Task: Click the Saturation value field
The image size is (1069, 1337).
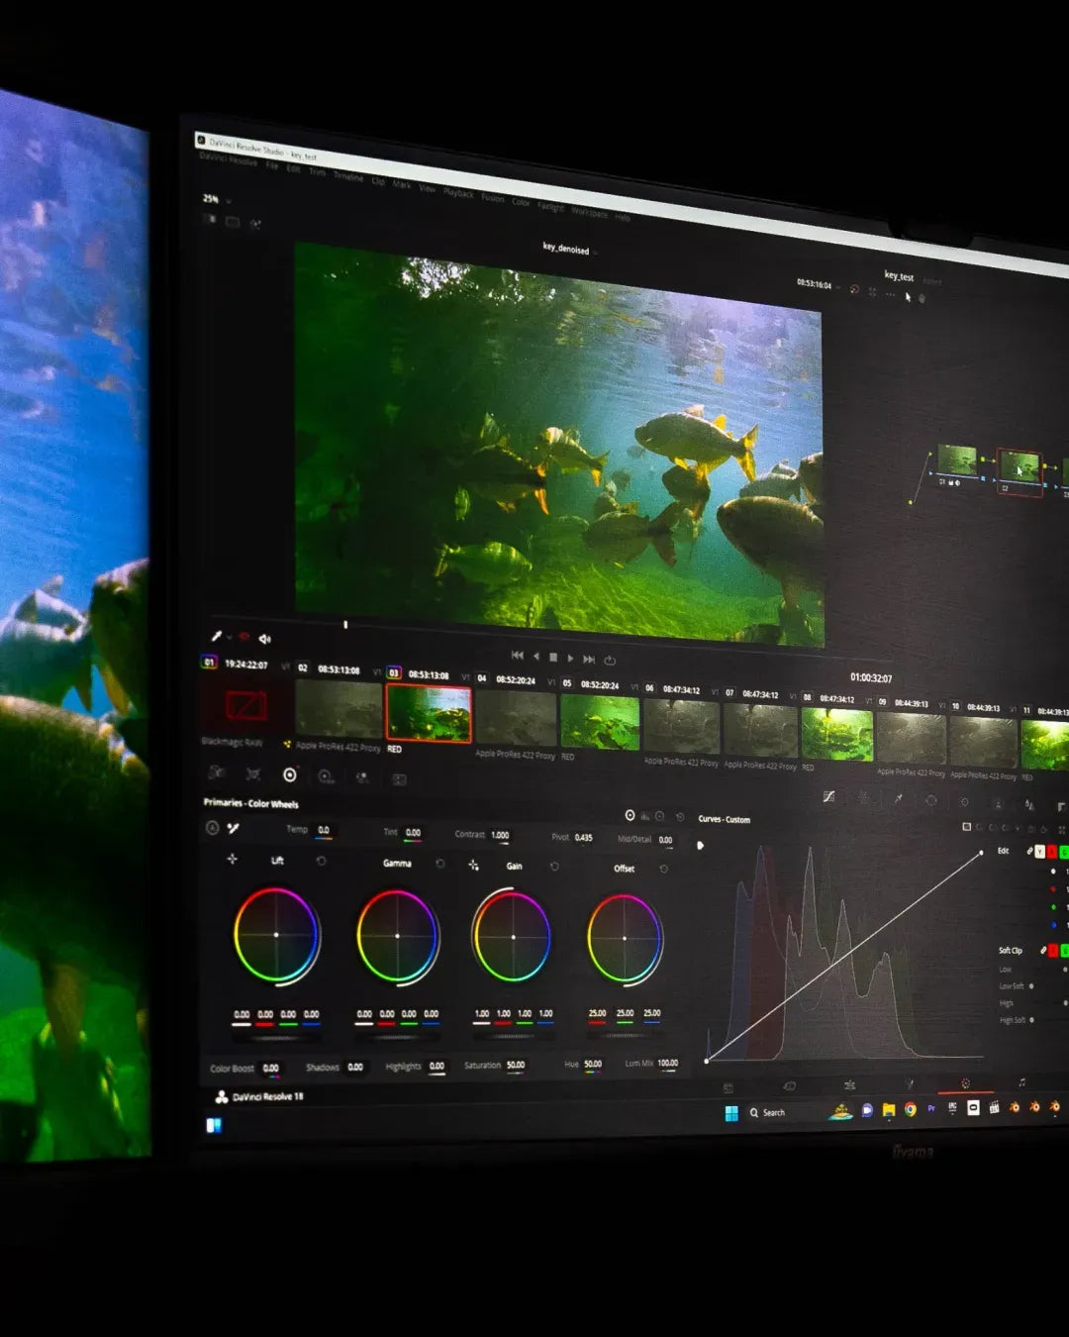Action: (x=516, y=1066)
